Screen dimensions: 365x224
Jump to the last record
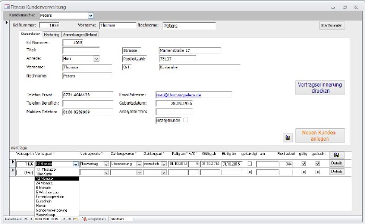click(x=69, y=219)
